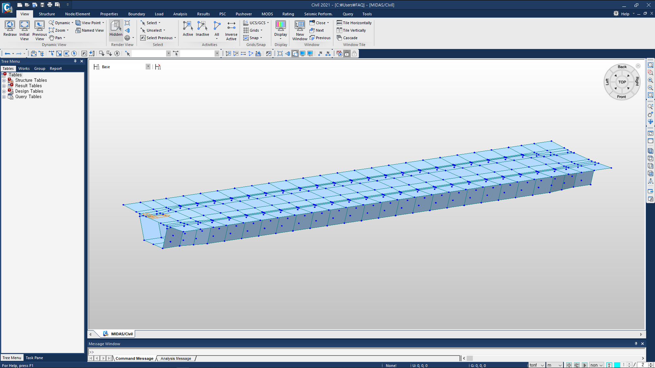Click the undo arrow in toolbar
Viewport: 655px width, 368px height.
click(7, 53)
